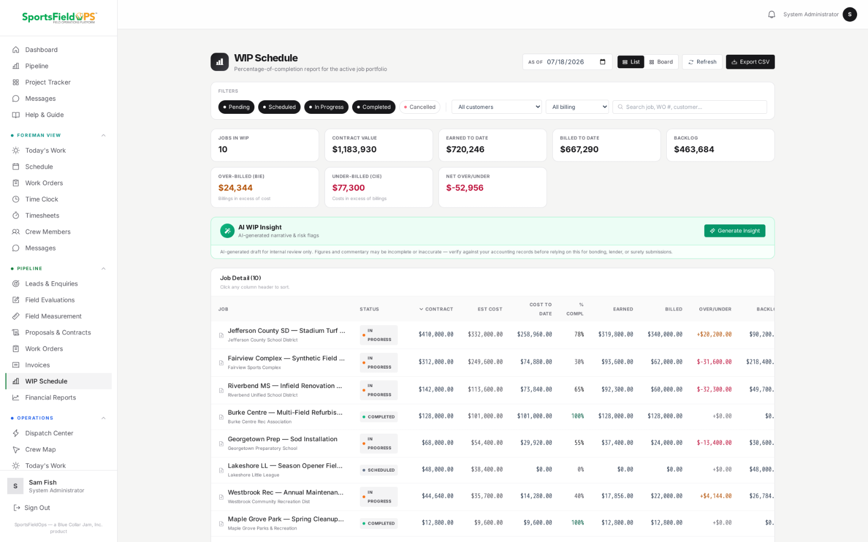This screenshot has height=542, width=868.
Task: Open Leads & Enquiries in the sidebar
Action: tap(59, 284)
